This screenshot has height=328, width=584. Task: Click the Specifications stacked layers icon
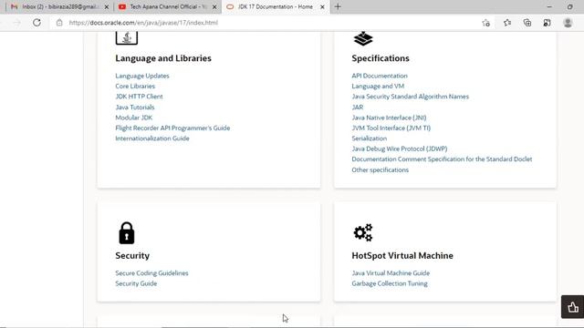(363, 38)
